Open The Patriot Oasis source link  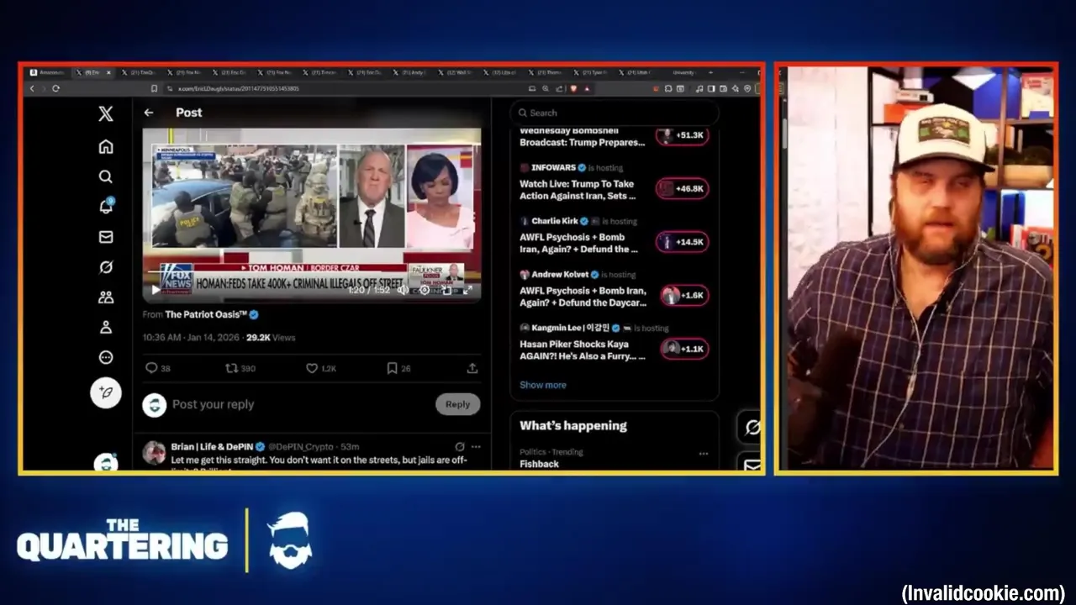206,314
